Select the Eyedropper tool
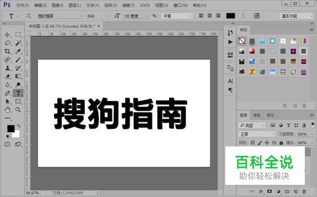 18,51
